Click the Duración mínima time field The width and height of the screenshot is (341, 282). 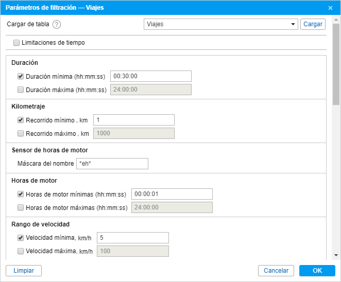151,76
